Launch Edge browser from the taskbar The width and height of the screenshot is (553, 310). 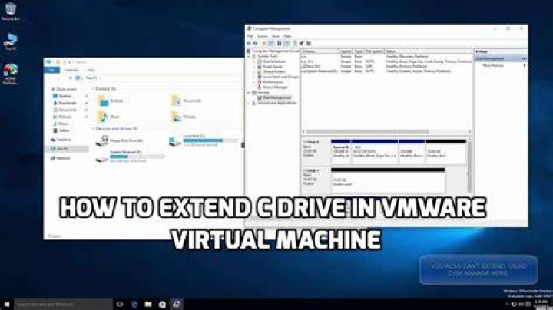(x=134, y=304)
